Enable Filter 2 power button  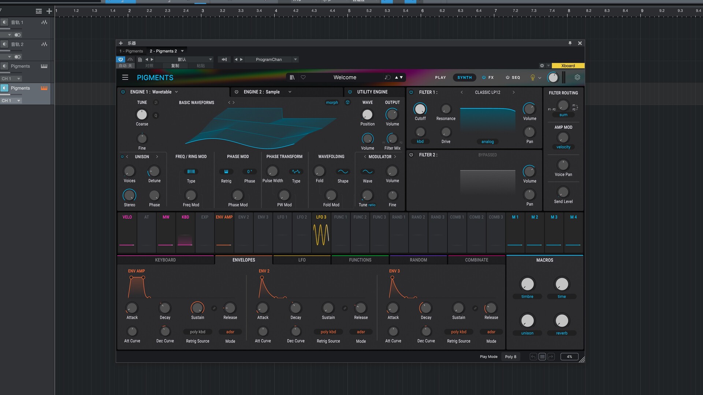click(411, 155)
